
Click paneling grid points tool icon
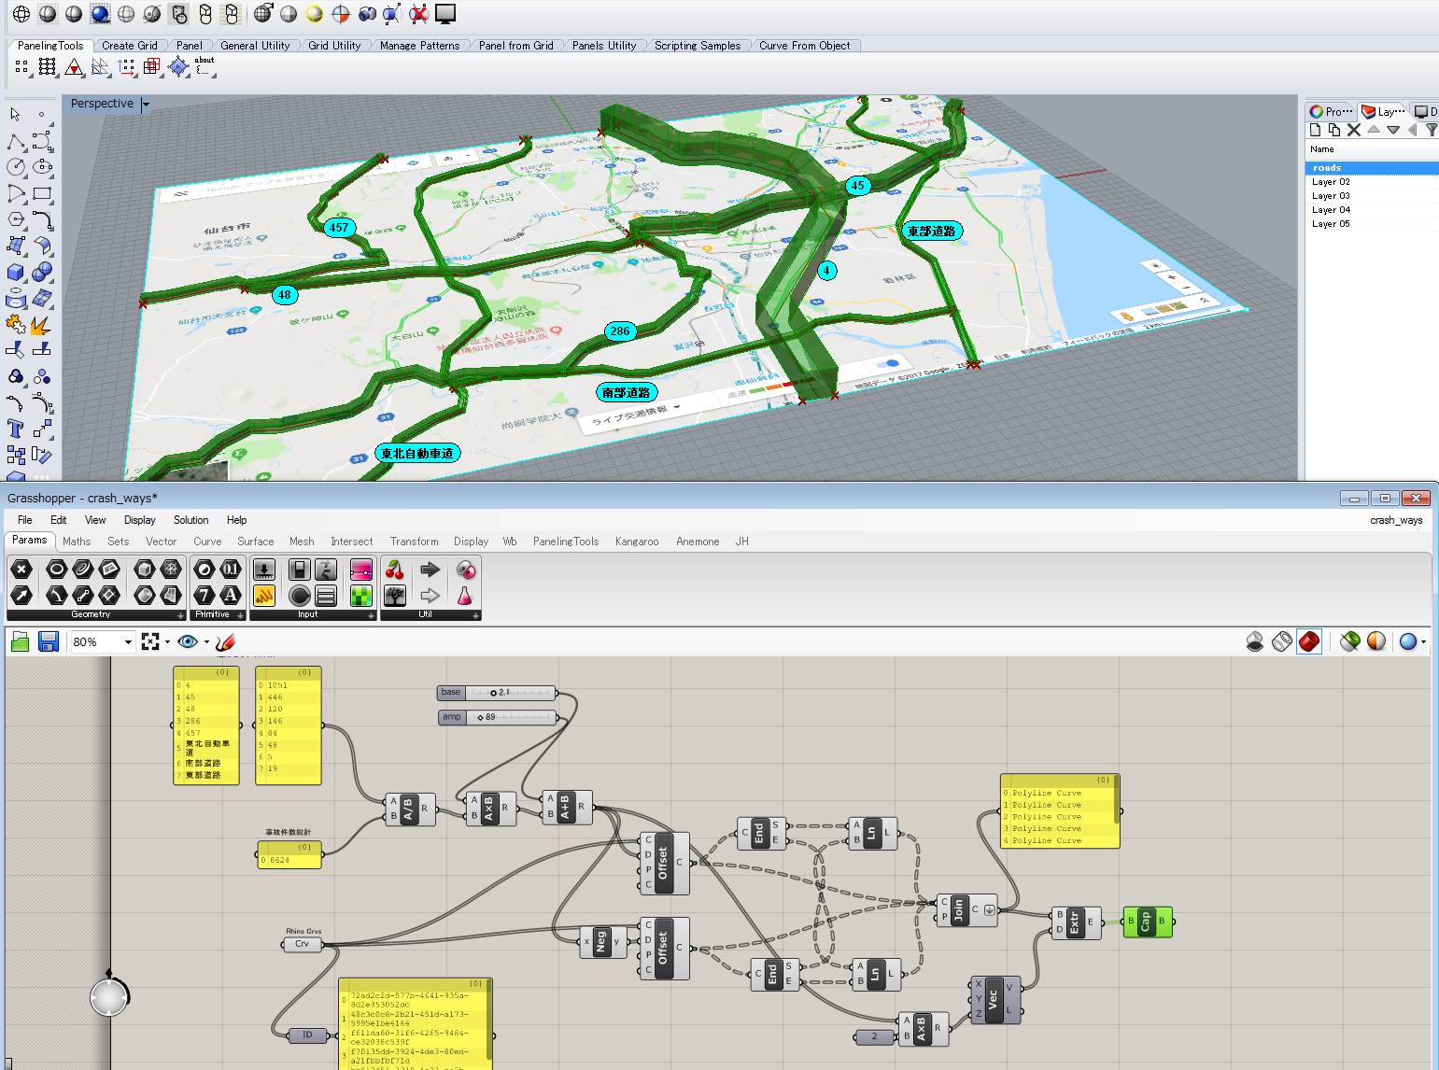point(21,67)
